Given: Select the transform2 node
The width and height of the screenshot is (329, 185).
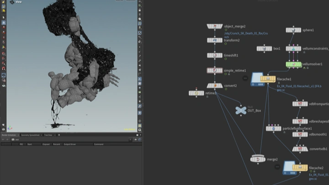Looking at the screenshot, I should 215,40.
